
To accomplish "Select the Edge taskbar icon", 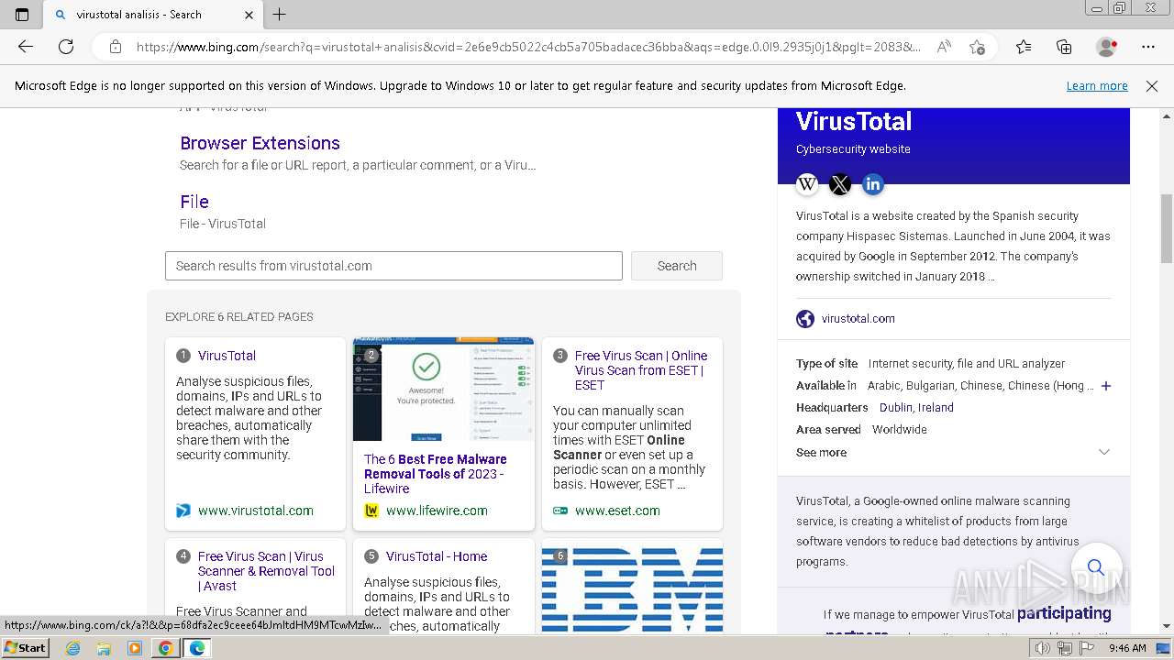I will (x=196, y=648).
